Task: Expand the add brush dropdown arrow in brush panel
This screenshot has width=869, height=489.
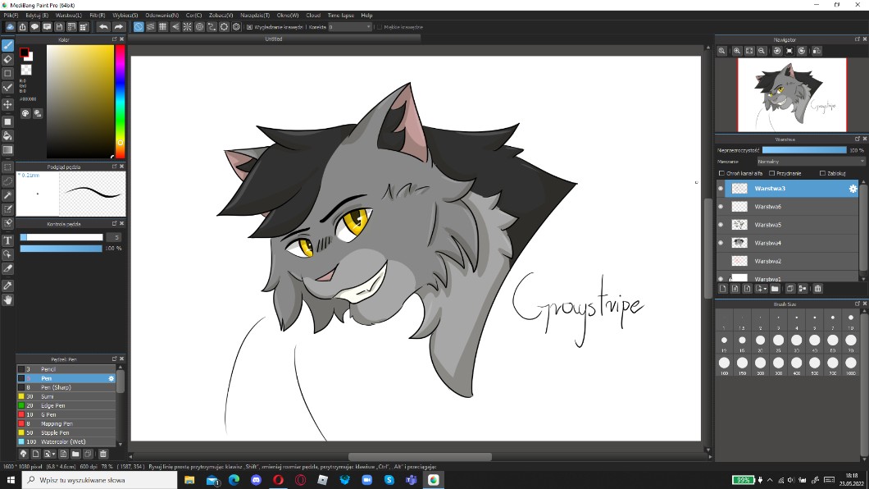Action: (x=54, y=454)
